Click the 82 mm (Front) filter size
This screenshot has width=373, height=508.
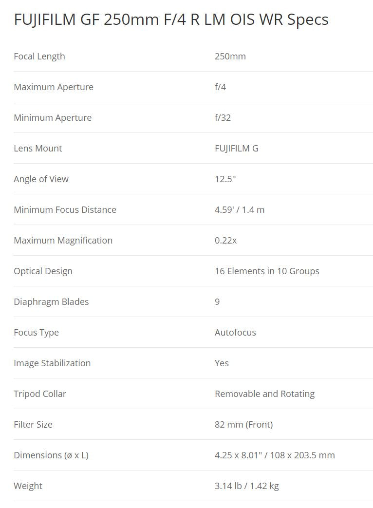[x=243, y=425]
